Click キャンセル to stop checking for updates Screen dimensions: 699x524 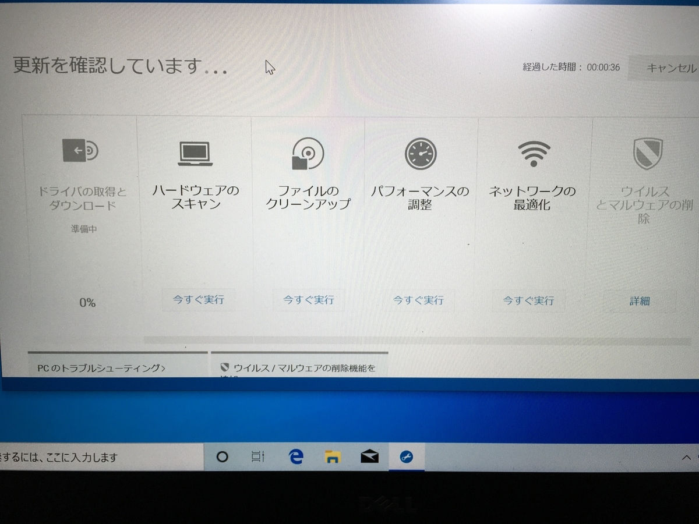coord(671,68)
